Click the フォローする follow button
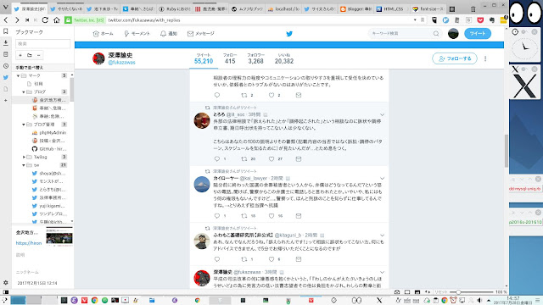This screenshot has height=305, width=543. coord(455,58)
